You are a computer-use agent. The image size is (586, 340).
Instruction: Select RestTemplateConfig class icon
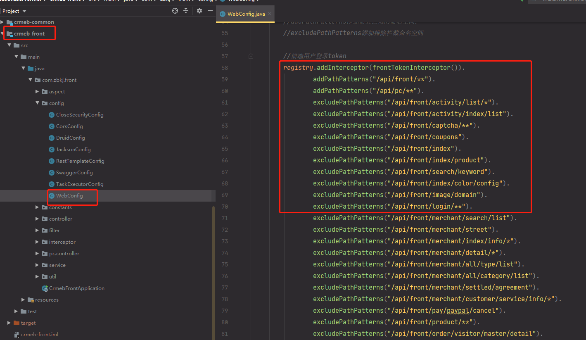[x=52, y=161]
